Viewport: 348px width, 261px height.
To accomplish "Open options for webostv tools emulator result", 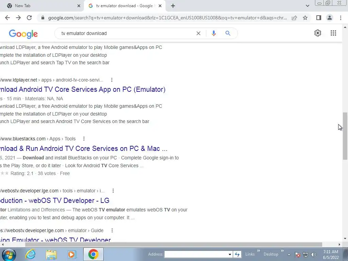I will coord(113,191).
